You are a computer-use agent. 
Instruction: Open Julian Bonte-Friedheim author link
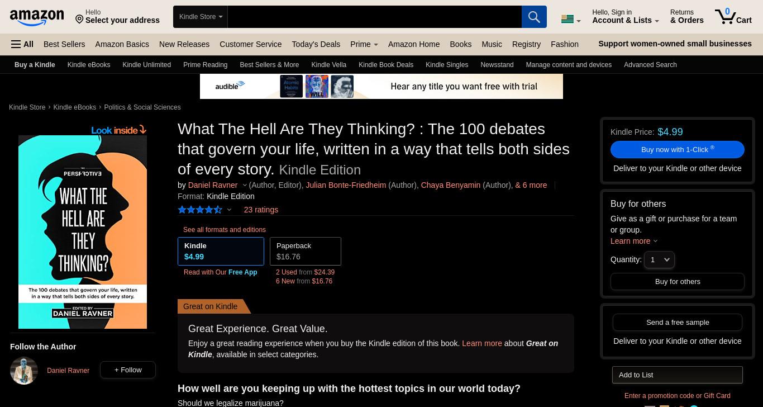point(346,185)
